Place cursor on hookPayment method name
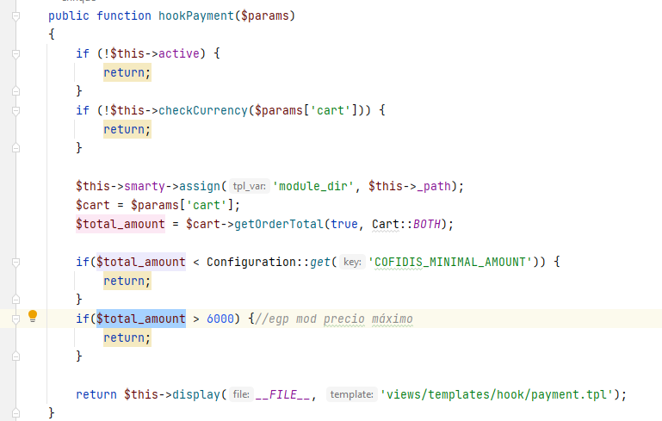 196,16
